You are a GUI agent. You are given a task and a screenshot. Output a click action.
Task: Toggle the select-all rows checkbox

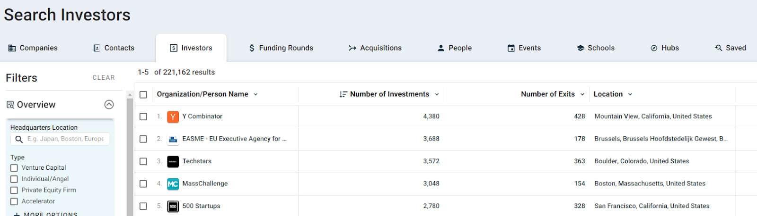143,94
